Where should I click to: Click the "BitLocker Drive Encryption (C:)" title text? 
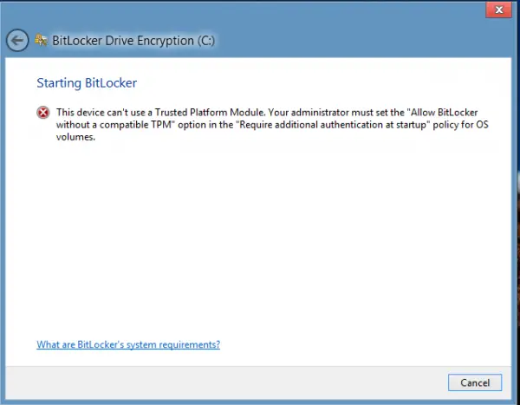point(133,41)
